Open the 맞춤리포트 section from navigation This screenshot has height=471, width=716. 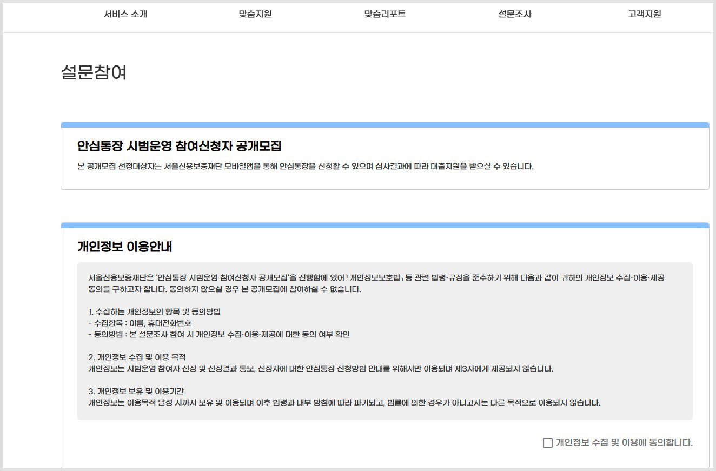click(385, 14)
